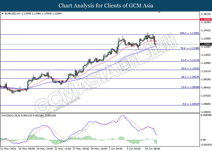The height and width of the screenshot is (151, 212).
Task: Click the 5 Jun 20:00 time label
Action: tap(134, 149)
